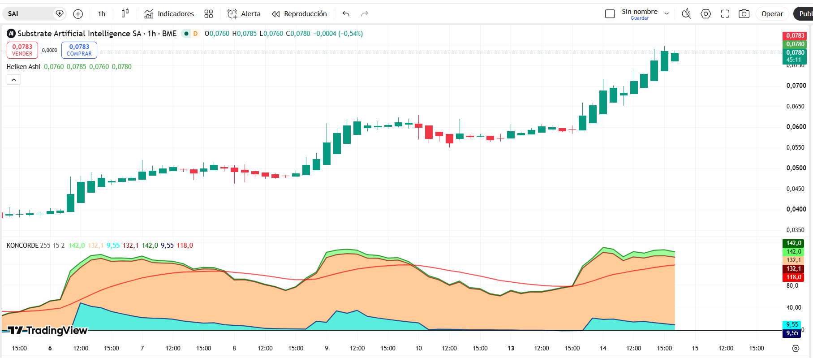Create an alert with Alerta button
Viewport: 813px width, 358px height.
point(244,14)
